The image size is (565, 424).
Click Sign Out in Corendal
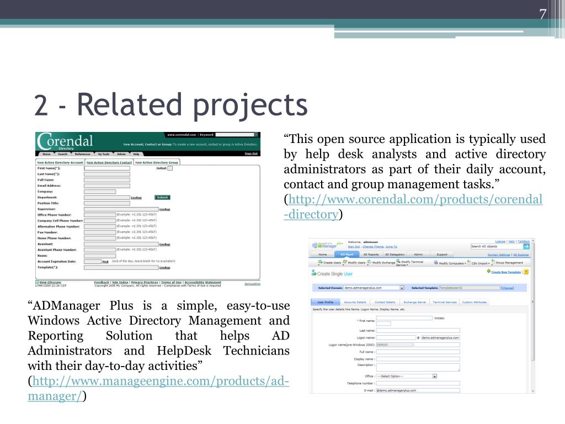pyautogui.click(x=251, y=153)
